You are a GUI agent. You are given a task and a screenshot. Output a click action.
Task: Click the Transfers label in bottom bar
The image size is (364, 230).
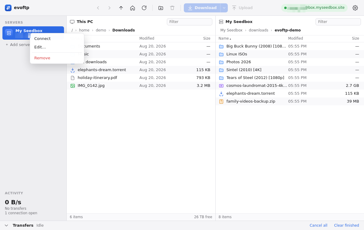23,225
